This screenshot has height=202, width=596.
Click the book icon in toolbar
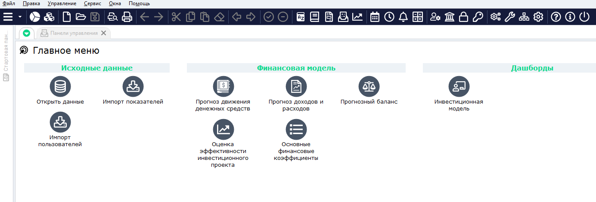pos(314,17)
